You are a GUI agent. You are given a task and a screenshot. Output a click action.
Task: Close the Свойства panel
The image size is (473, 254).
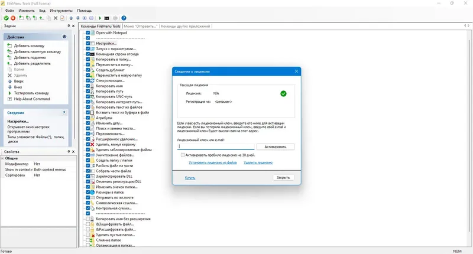(x=73, y=152)
